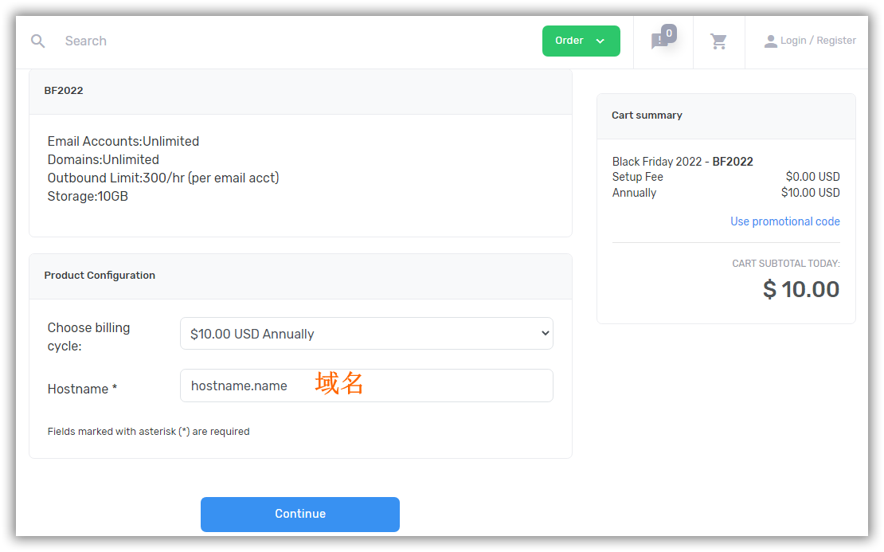Click the billing cycle dropdown arrow
Screen dimensions: 884x552
tap(545, 334)
